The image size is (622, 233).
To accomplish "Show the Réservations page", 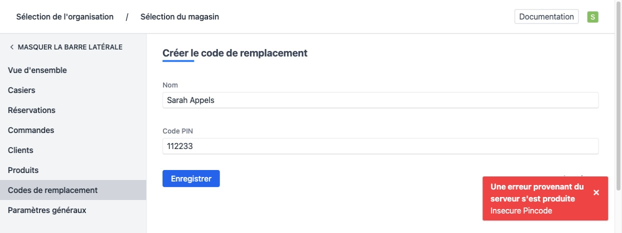I will (x=31, y=110).
